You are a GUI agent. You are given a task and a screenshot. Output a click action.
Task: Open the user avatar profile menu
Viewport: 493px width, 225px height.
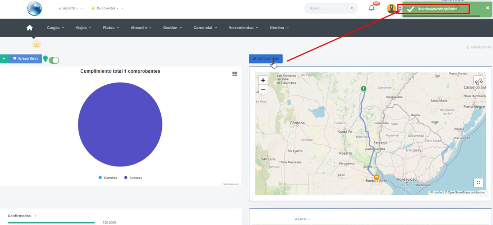pos(392,8)
